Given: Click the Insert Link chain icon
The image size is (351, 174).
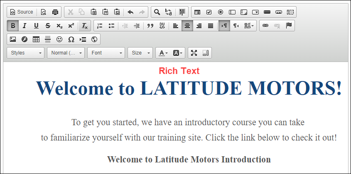Looking at the screenshot, I should tap(265, 26).
